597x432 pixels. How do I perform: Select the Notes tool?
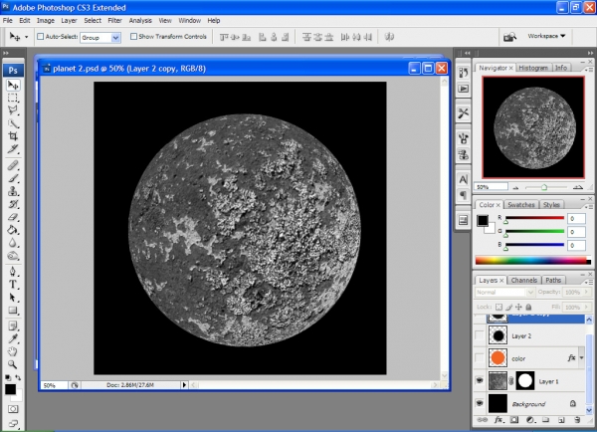13,325
